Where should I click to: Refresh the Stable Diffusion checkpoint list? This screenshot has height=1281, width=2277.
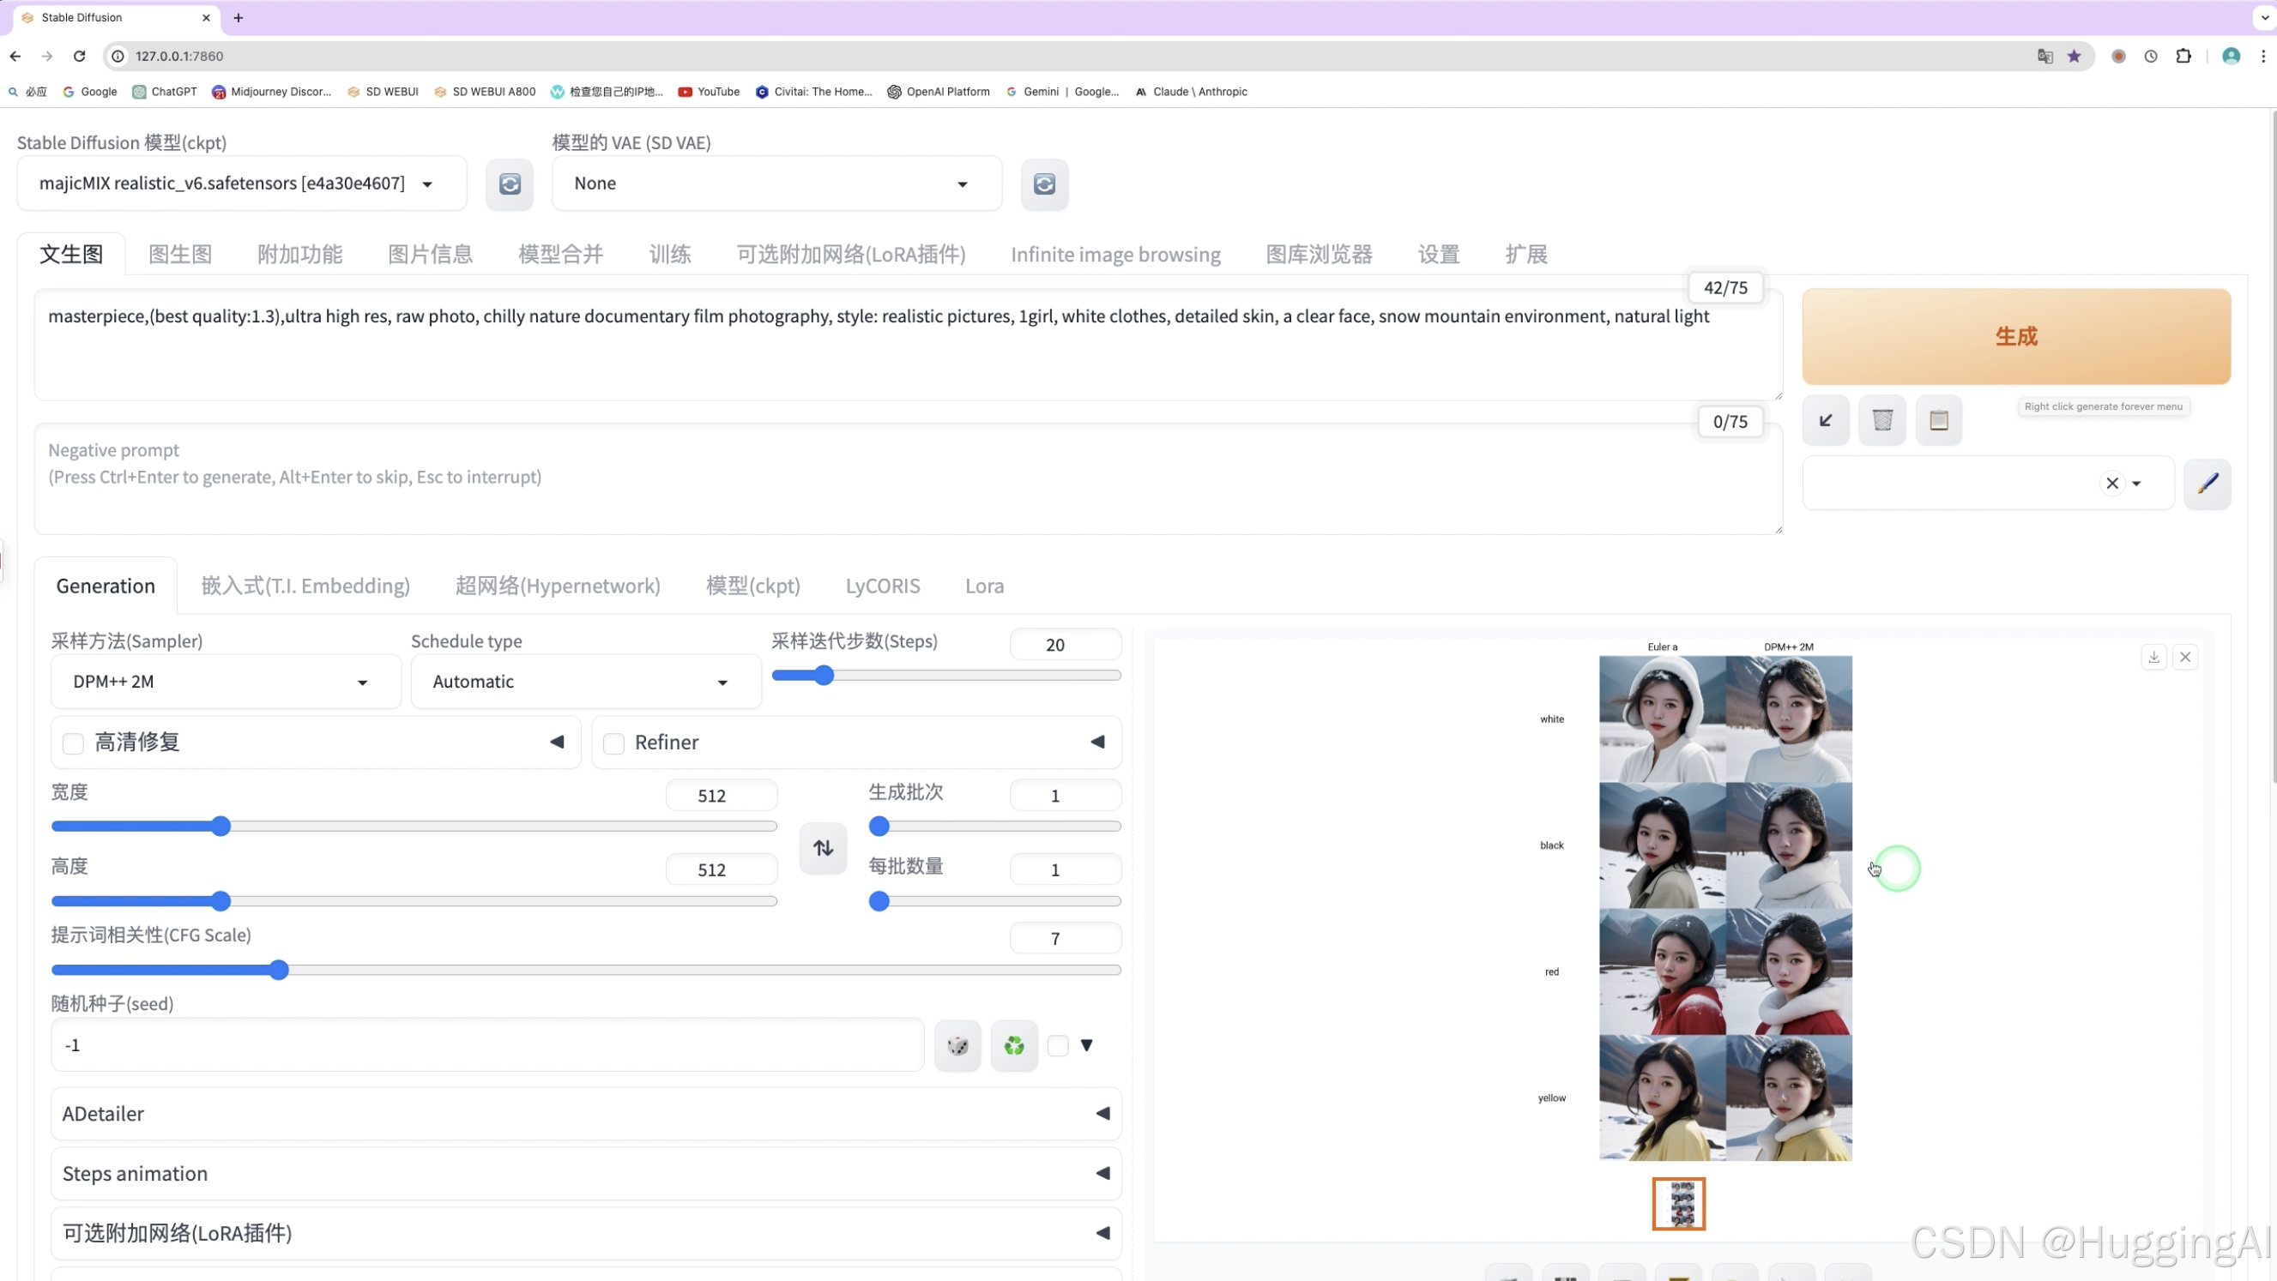pyautogui.click(x=509, y=183)
